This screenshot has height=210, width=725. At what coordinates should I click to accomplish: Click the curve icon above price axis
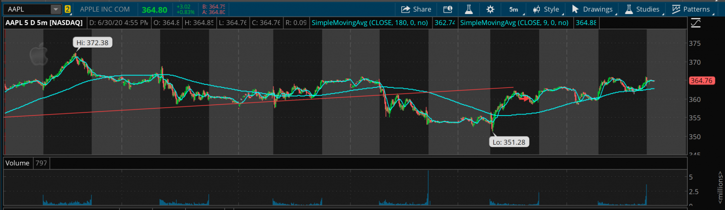tap(695, 23)
